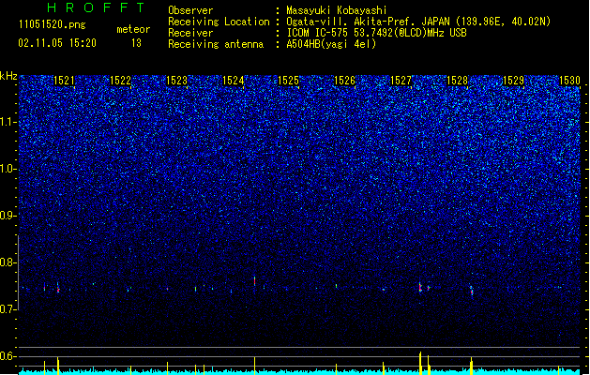Click the meteor echo just before 1525
Screen dimensions: 590x375
click(x=255, y=280)
